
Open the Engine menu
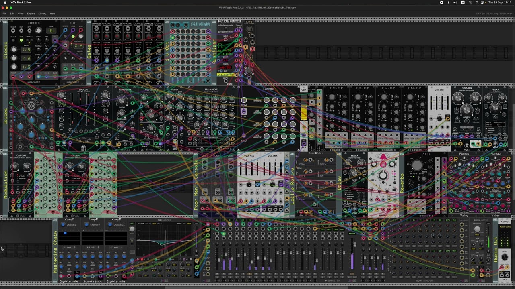tap(31, 14)
